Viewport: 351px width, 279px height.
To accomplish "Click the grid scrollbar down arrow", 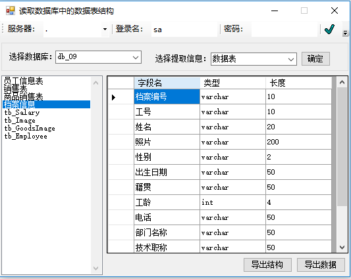I will (x=342, y=247).
